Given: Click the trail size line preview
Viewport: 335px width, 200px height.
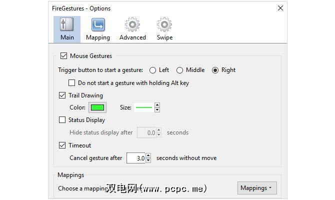Looking at the screenshot, I should 144,107.
